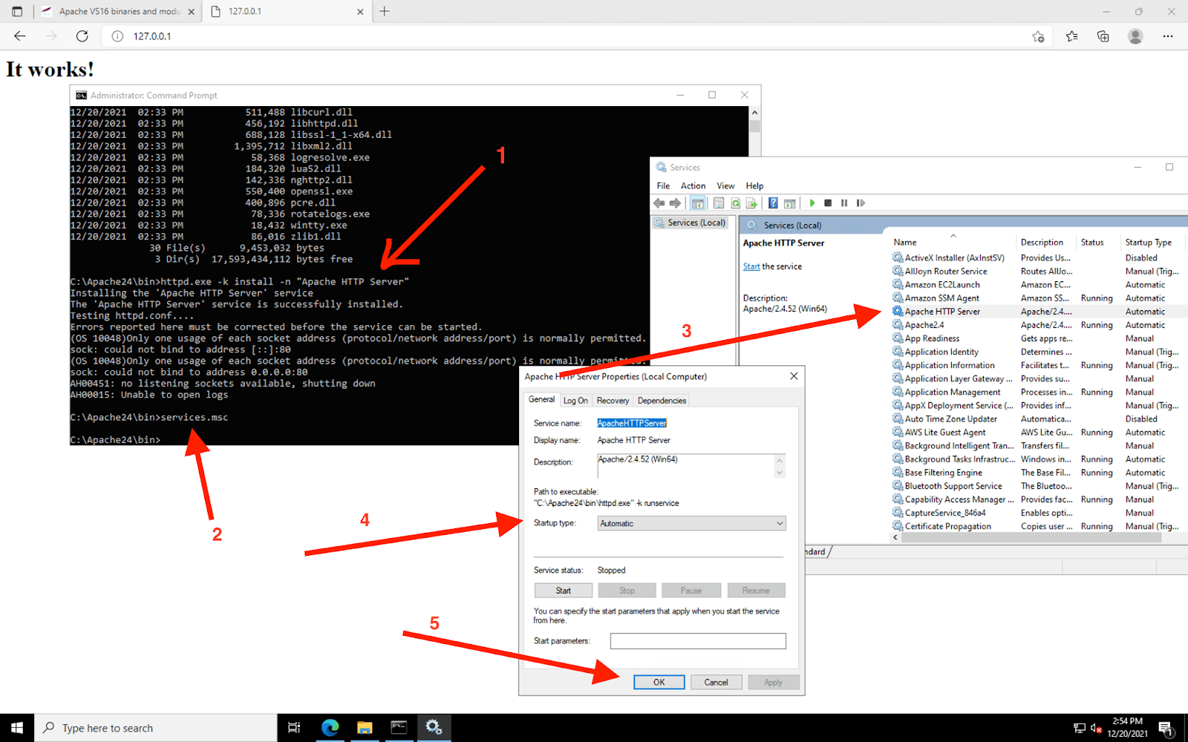Open the Edge Favorites list icon

coord(1071,36)
